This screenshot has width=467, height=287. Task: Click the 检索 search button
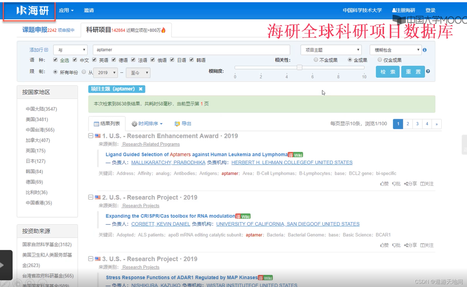[x=388, y=72]
